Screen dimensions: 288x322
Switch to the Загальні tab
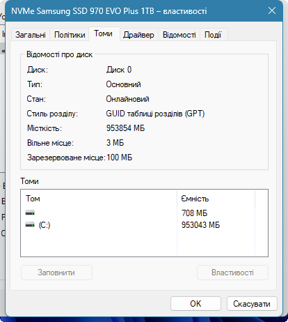tap(31, 35)
